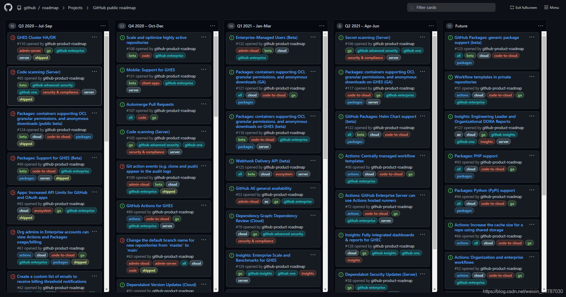Open the card menu for Mobile: Support for GHES
Image resolution: width=566 pixels, height=297 pixels.
point(204,70)
